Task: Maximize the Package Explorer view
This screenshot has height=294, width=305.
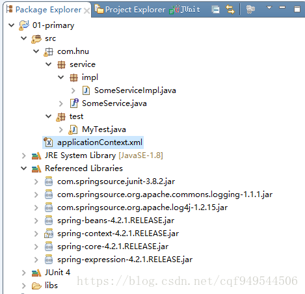Action: tap(297, 9)
